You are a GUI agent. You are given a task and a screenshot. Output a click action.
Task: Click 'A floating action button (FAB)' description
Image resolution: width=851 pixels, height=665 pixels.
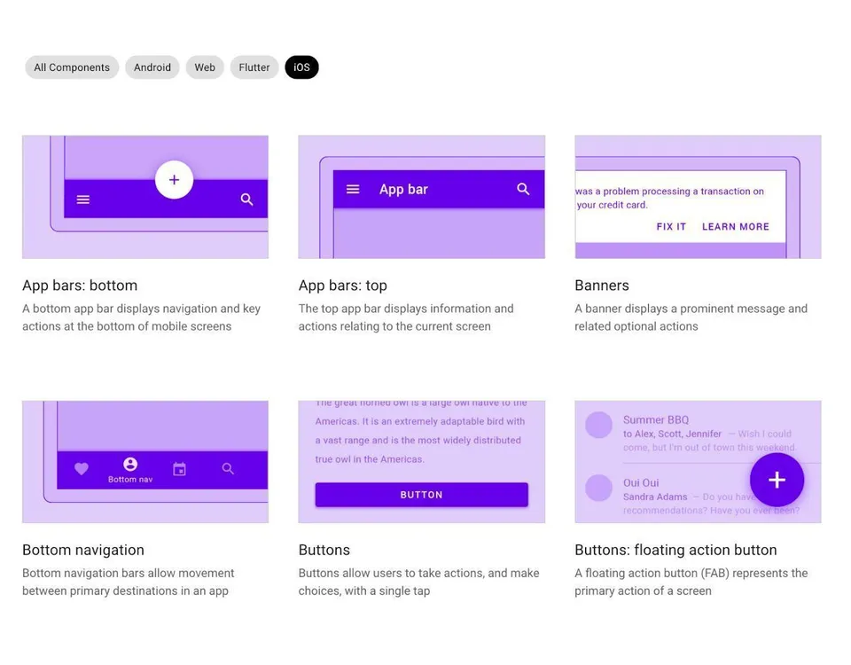coord(691,582)
